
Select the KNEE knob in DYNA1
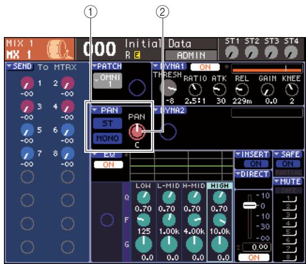[x=291, y=90]
